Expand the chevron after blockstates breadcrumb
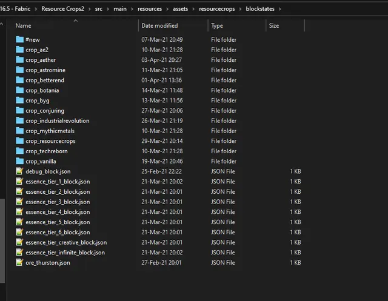The width and height of the screenshot is (388, 301). click(280, 9)
